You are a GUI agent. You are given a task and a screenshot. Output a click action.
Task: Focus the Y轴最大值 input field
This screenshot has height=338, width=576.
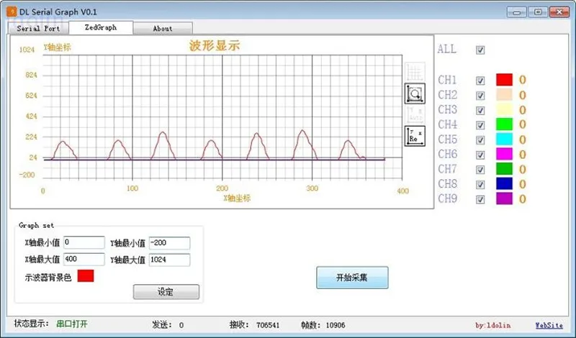[170, 260]
